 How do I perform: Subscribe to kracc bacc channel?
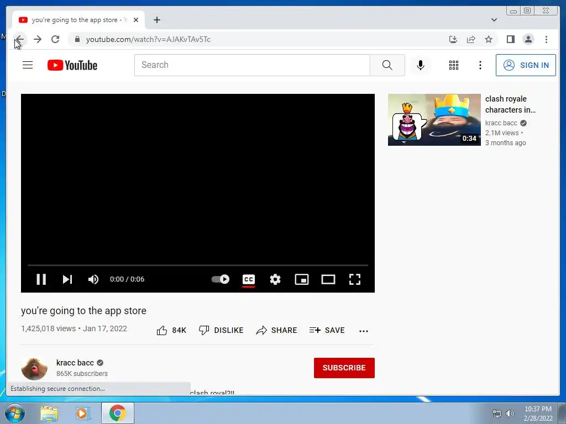click(x=344, y=368)
